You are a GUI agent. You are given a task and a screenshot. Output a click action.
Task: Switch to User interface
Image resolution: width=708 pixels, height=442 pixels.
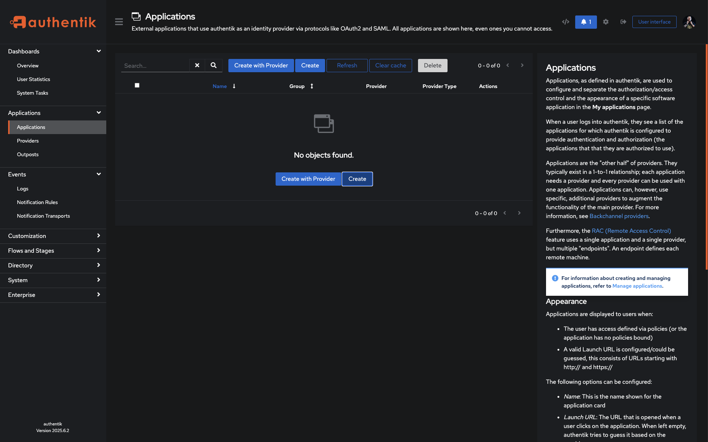(654, 22)
